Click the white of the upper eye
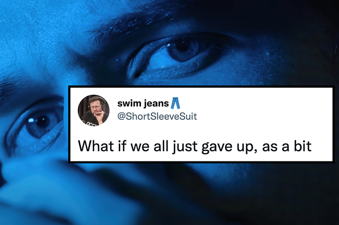 click(158, 60)
